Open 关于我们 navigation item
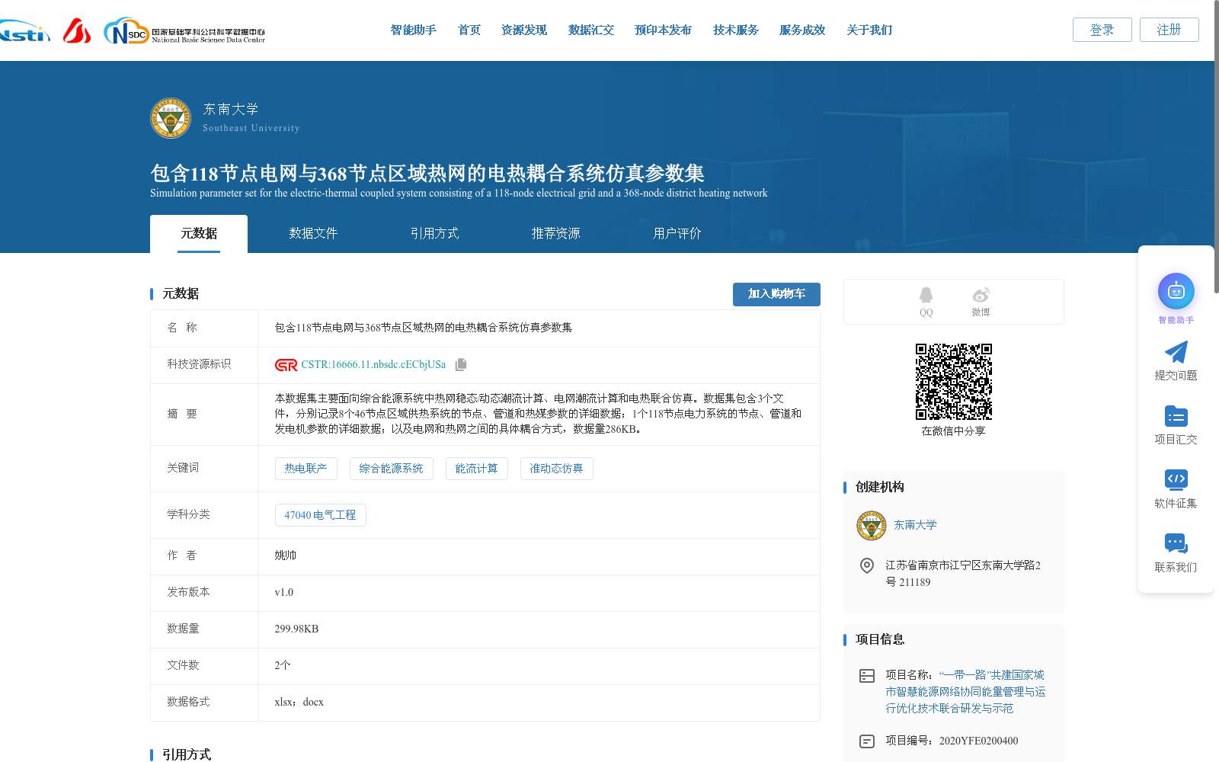 pyautogui.click(x=869, y=30)
